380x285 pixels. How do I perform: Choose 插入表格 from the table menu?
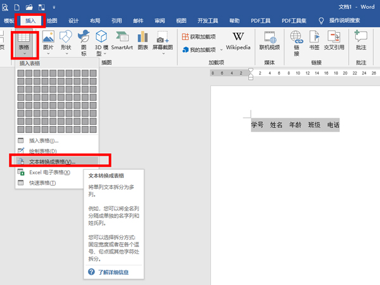pyautogui.click(x=44, y=141)
